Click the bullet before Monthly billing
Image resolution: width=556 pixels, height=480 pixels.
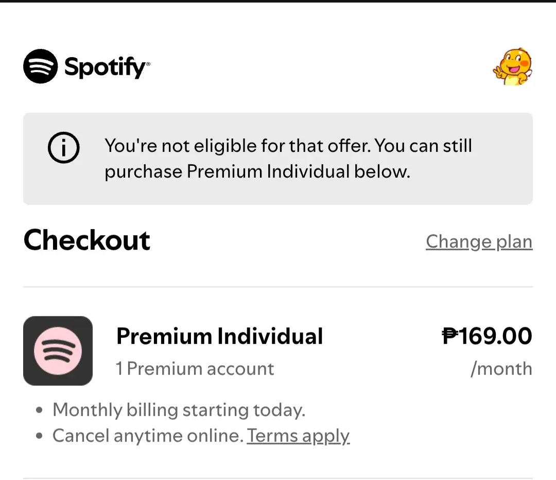pos(39,410)
